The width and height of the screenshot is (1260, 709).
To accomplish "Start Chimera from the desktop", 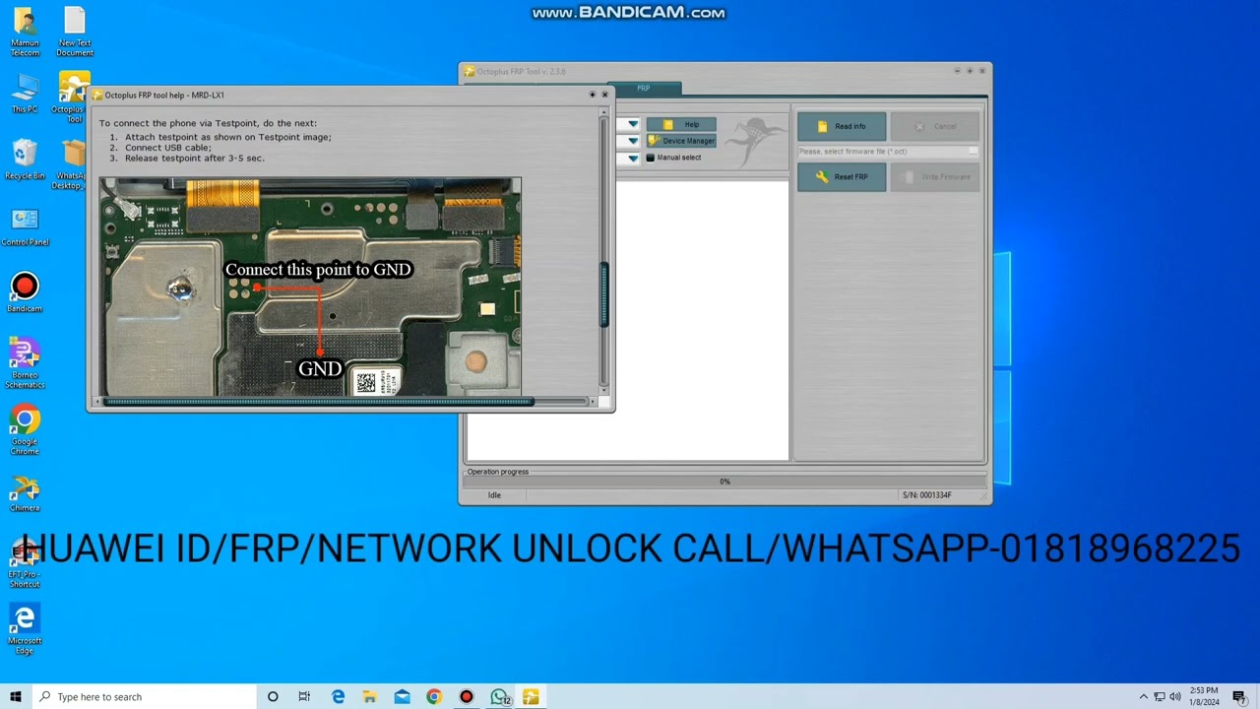I will click(x=24, y=489).
